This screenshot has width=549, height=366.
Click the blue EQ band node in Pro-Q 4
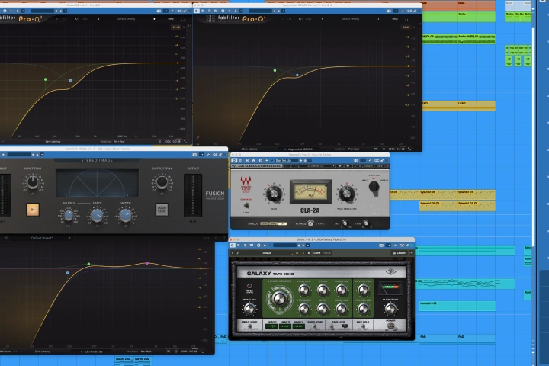[297, 75]
